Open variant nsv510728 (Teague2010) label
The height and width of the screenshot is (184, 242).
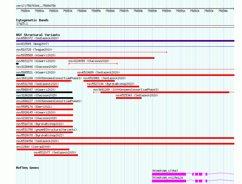click(34, 50)
